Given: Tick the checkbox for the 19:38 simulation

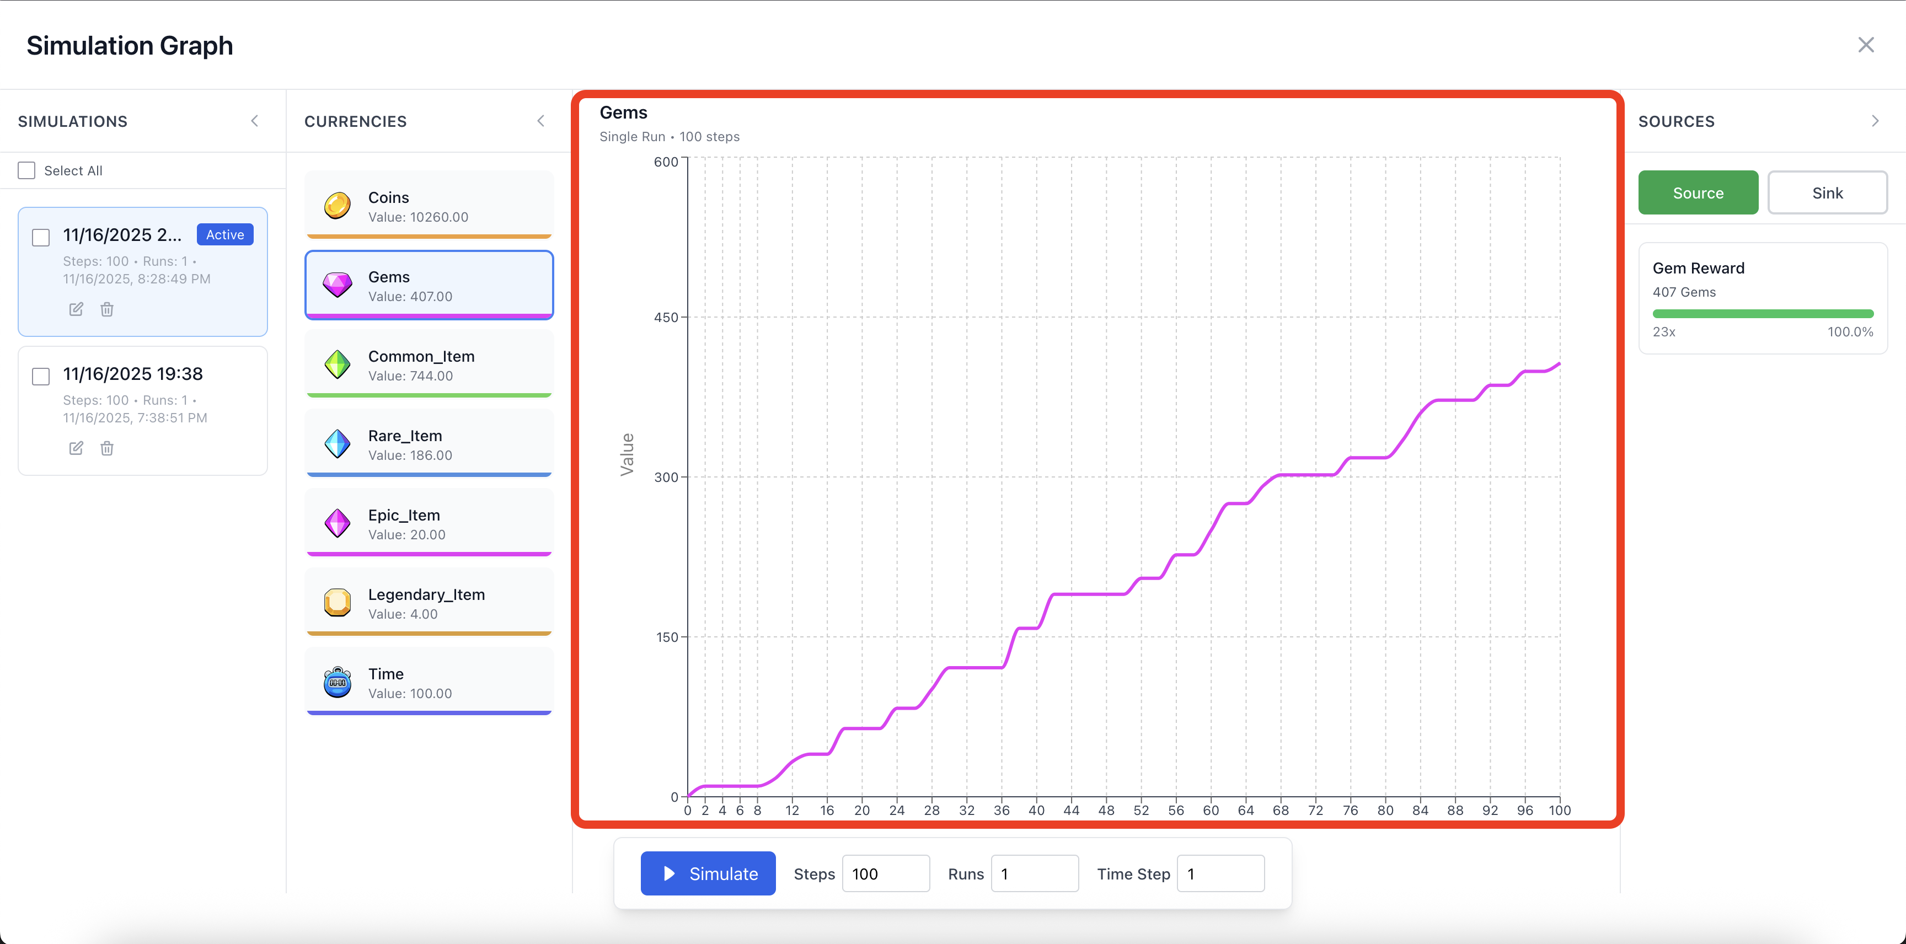Looking at the screenshot, I should [x=41, y=376].
